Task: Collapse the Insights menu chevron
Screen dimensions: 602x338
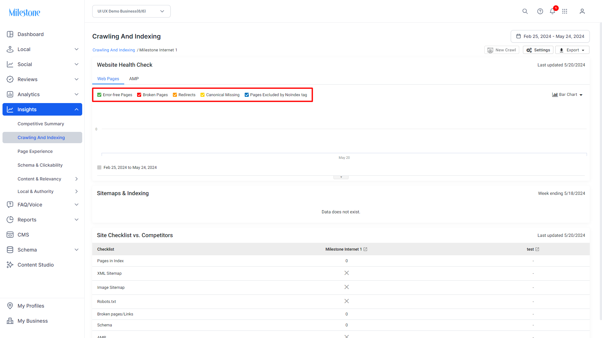Action: [x=77, y=109]
